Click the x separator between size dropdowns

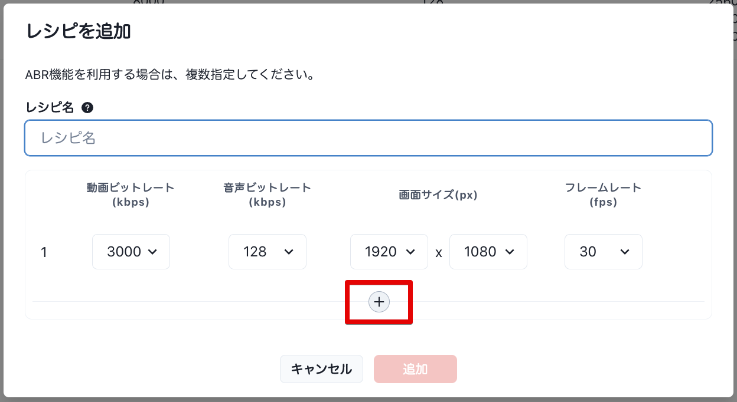point(439,253)
